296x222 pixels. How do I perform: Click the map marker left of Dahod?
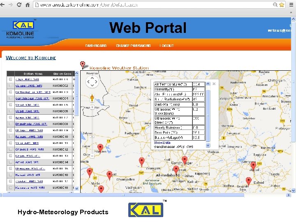(x=249, y=182)
